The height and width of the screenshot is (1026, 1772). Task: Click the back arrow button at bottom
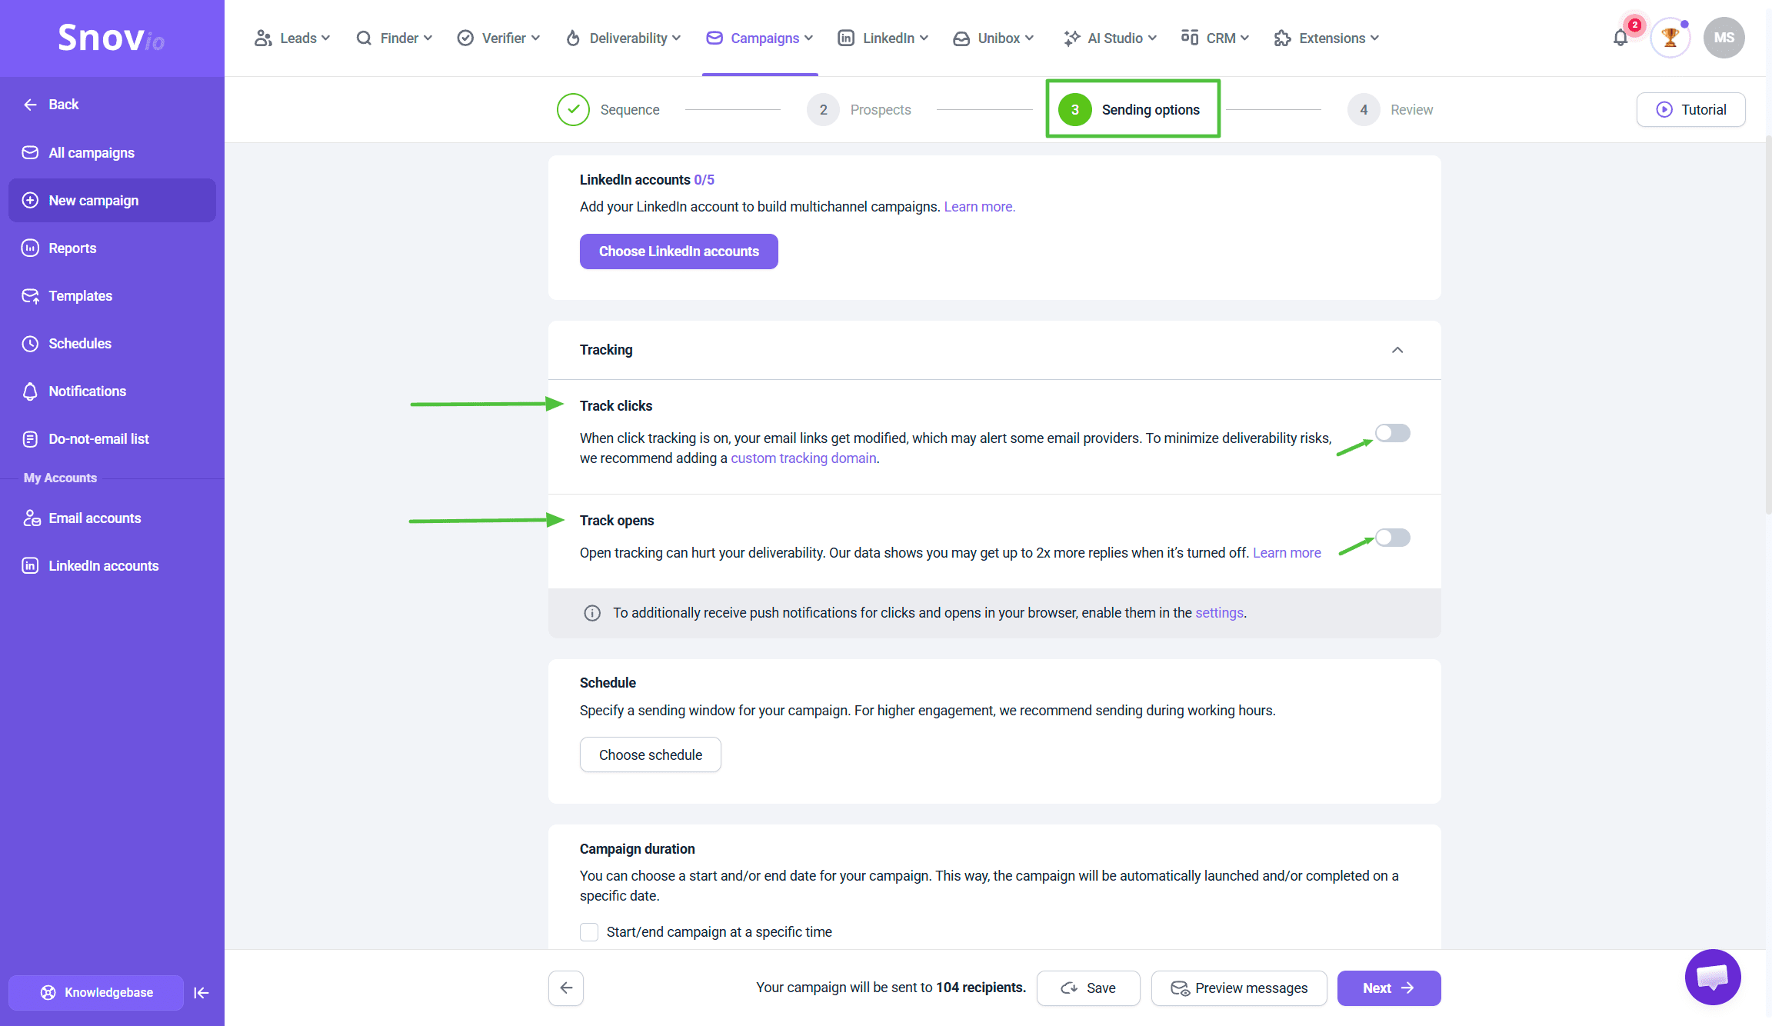click(x=566, y=988)
